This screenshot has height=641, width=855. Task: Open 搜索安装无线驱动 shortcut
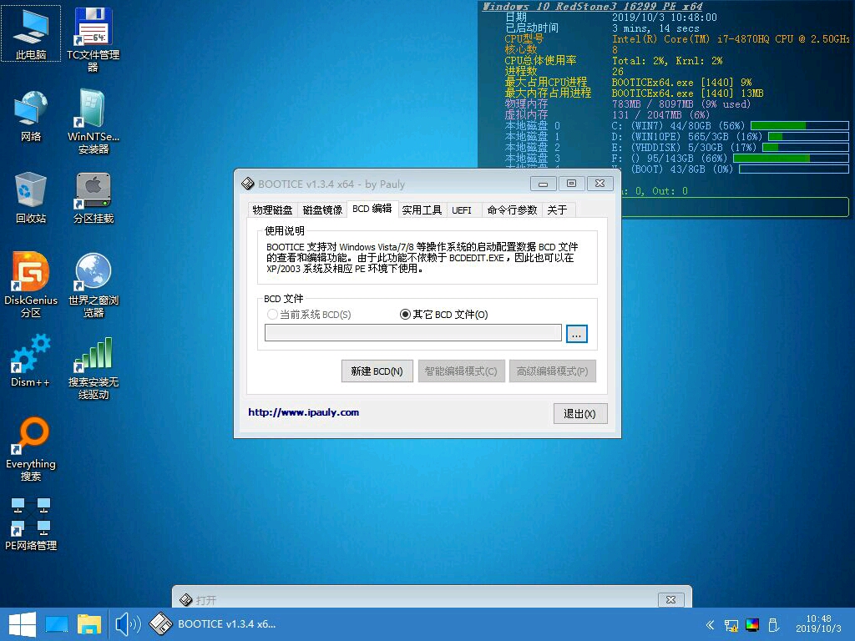coord(94,368)
